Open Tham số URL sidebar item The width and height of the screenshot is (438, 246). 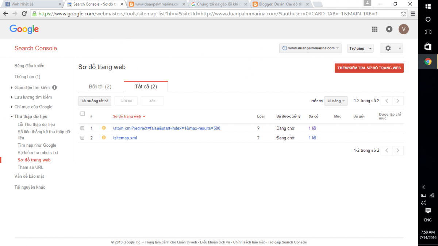tap(31, 167)
